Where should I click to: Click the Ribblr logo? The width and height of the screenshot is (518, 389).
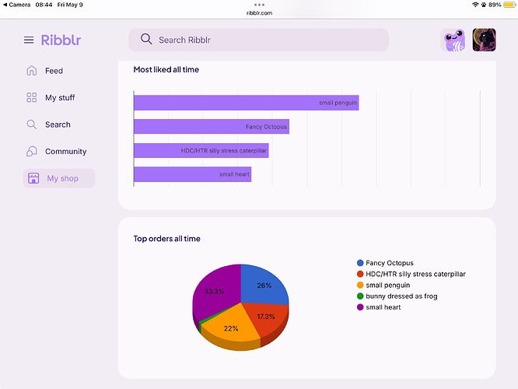(61, 40)
